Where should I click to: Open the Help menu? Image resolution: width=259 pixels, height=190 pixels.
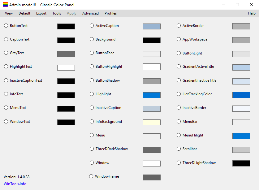click(252, 13)
